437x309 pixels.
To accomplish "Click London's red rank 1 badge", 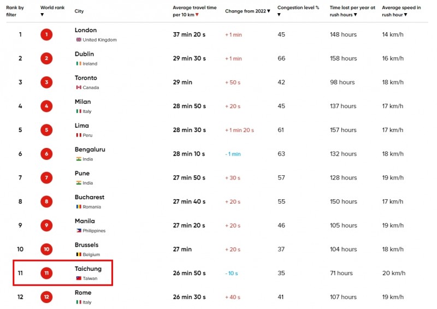I will point(46,34).
